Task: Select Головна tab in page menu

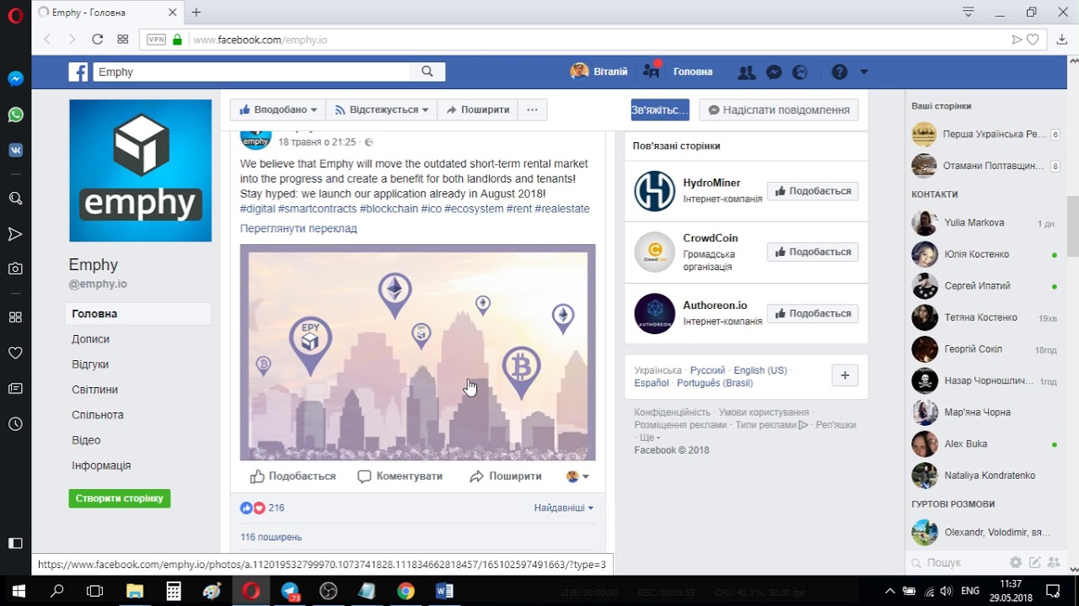Action: (138, 314)
